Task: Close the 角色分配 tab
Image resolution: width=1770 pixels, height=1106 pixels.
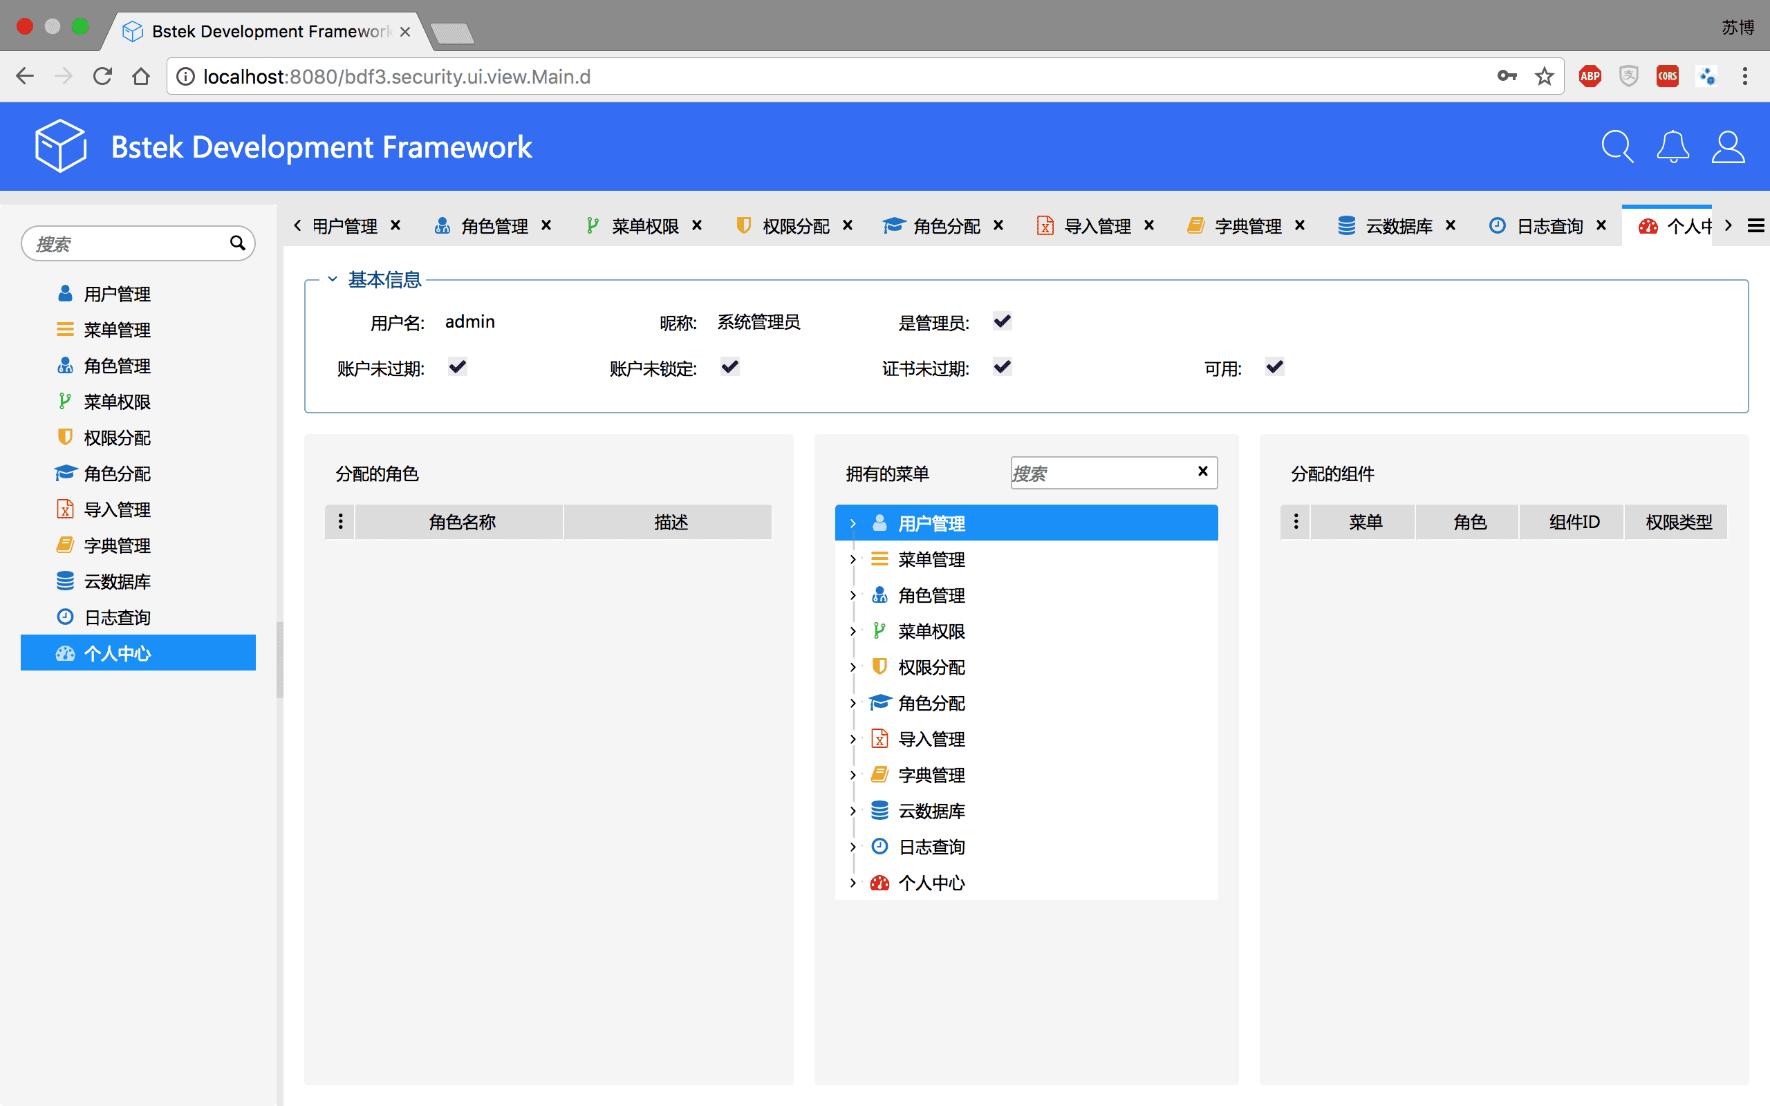Action: coord(998,225)
